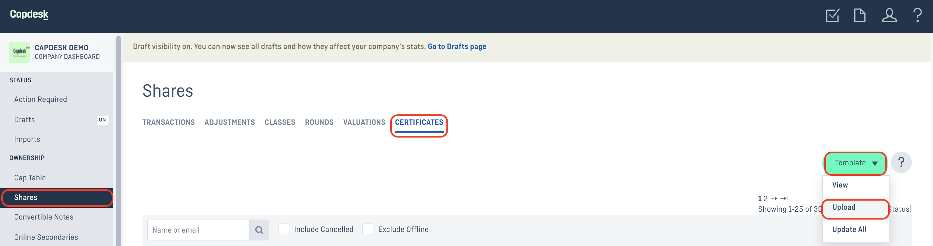The height and width of the screenshot is (246, 933).
Task: Open Cap Table in sidebar
Action: (30, 177)
